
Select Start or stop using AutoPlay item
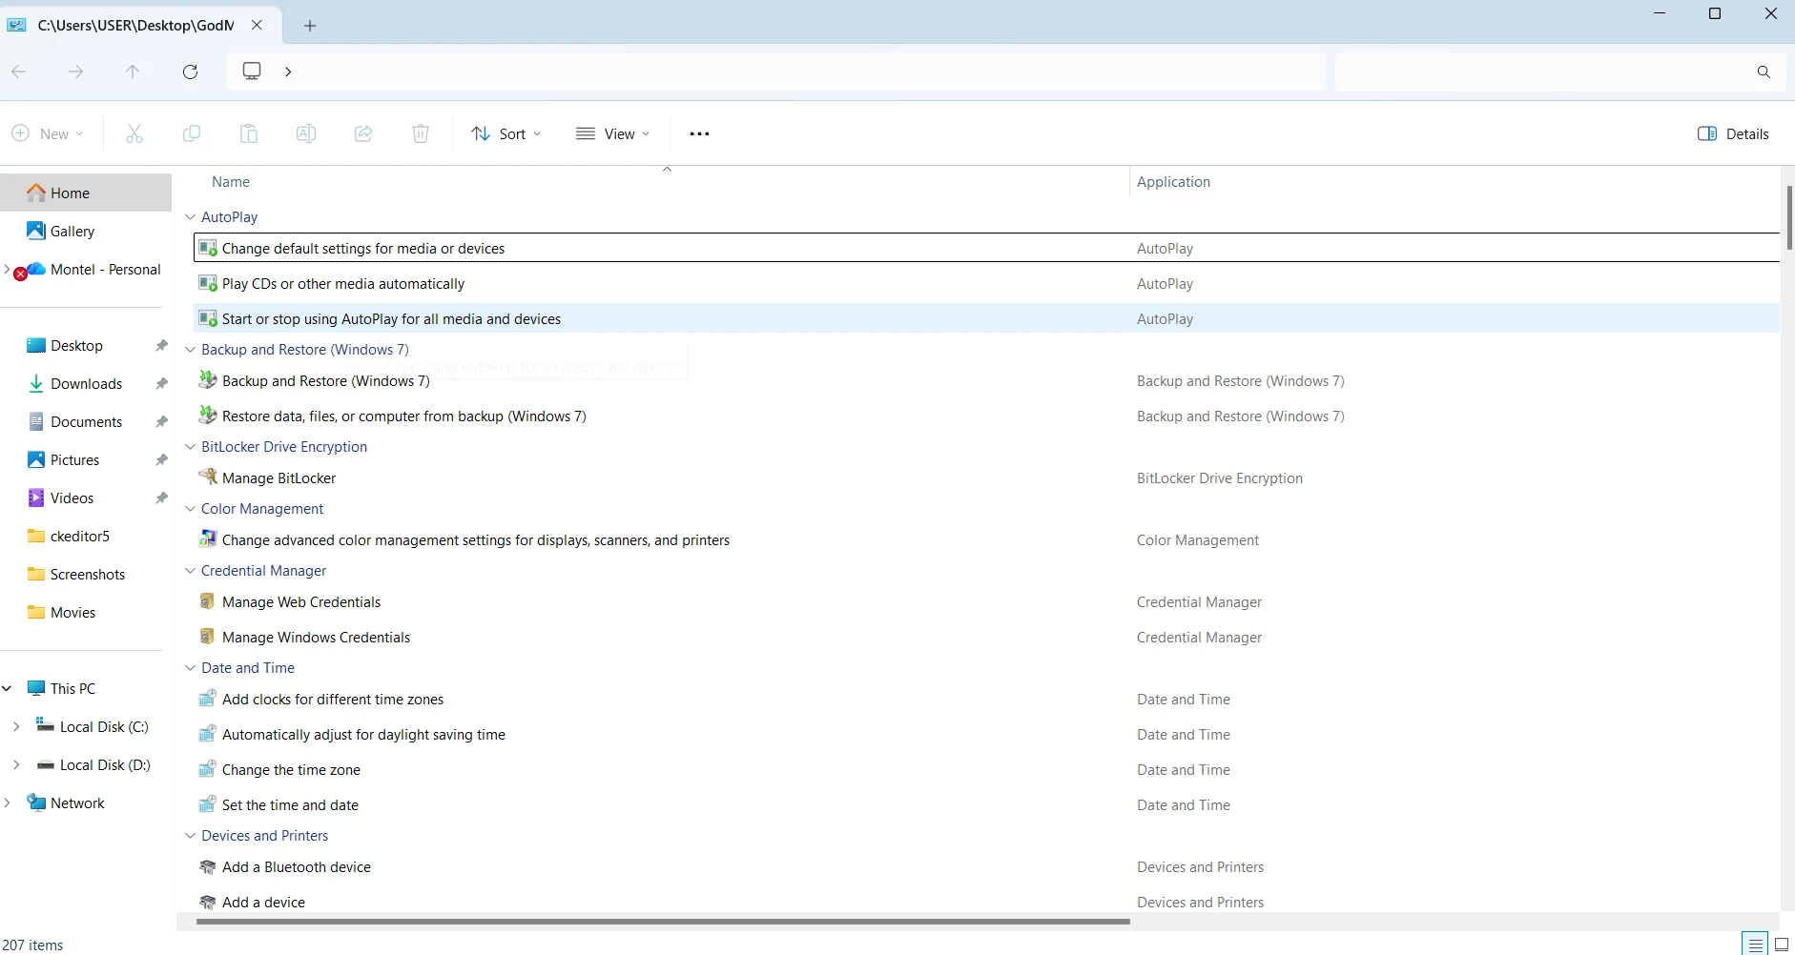click(x=986, y=318)
